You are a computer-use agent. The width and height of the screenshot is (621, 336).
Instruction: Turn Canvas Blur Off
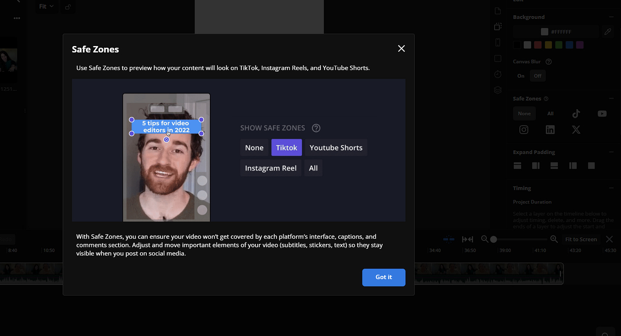538,76
